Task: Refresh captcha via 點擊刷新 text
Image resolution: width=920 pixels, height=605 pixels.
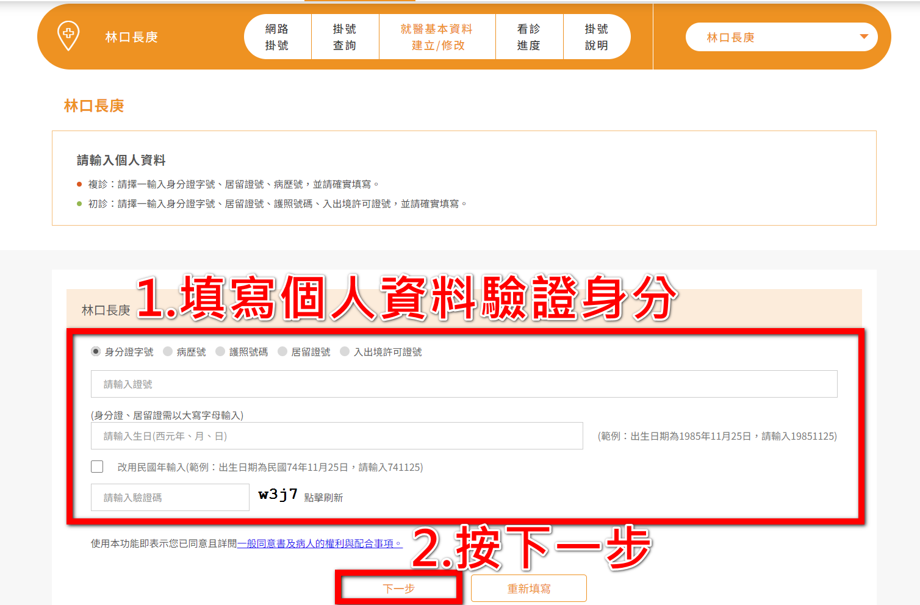Action: pos(323,498)
